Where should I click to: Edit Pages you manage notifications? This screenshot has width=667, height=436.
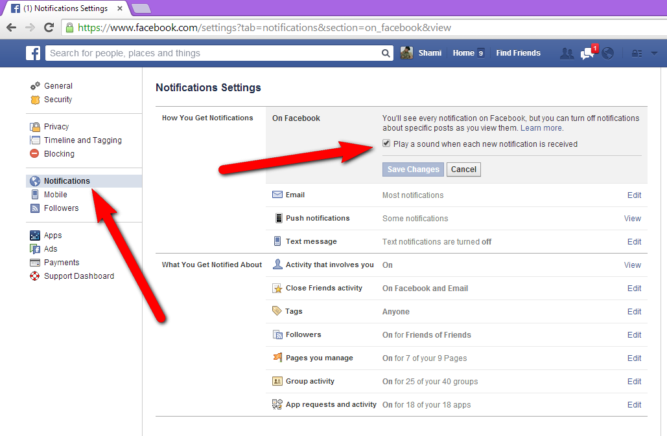634,359
